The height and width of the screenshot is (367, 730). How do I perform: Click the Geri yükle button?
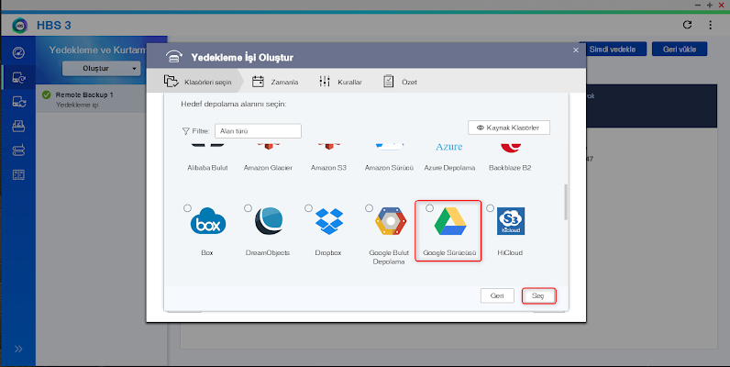point(680,49)
